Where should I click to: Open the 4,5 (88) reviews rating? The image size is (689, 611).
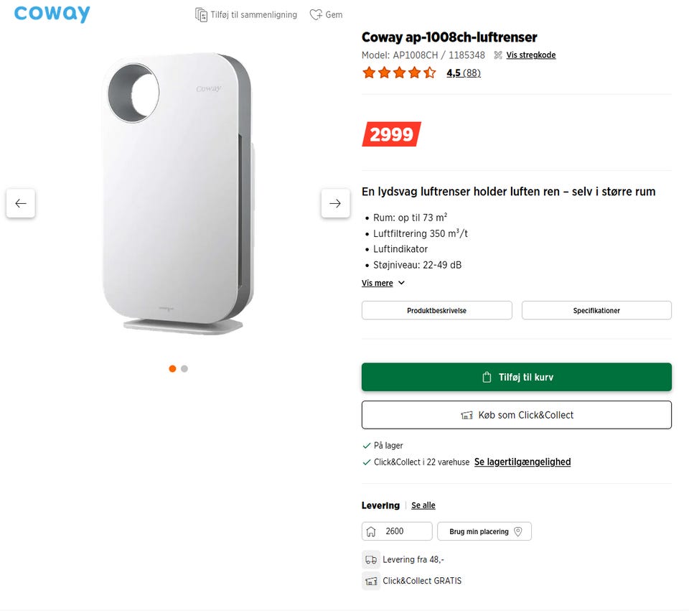pos(463,73)
